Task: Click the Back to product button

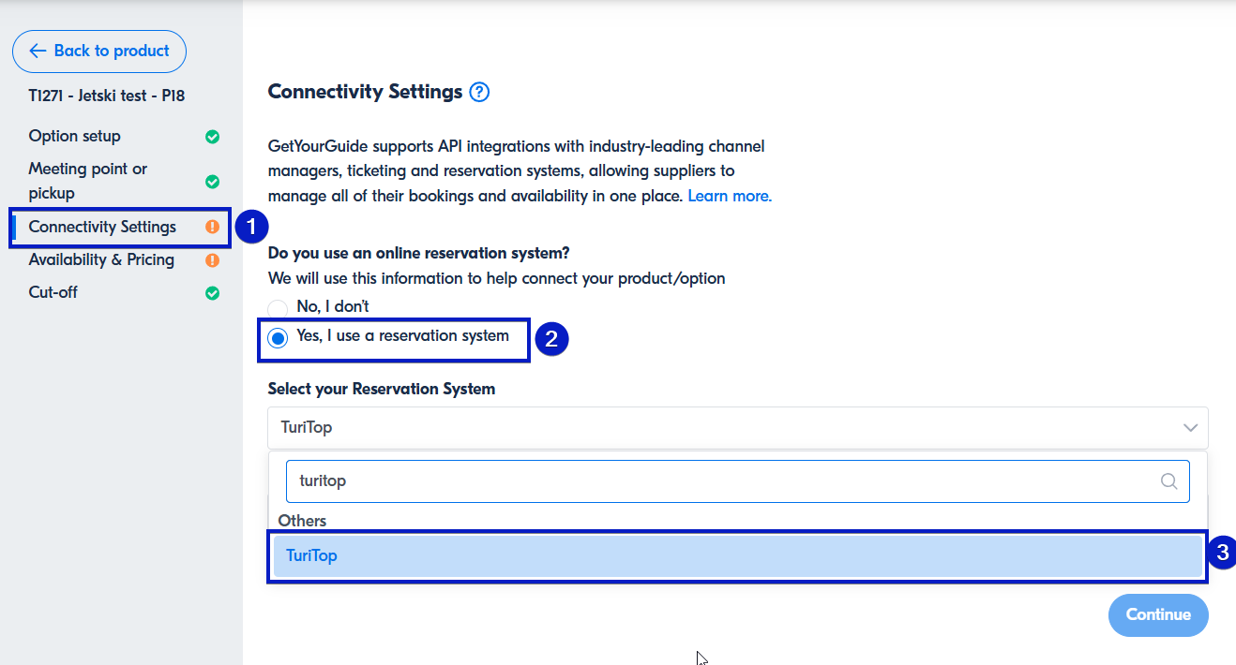Action: coord(99,52)
